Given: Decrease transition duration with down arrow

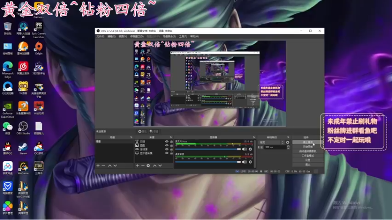Looking at the screenshot, I should (x=288, y=149).
